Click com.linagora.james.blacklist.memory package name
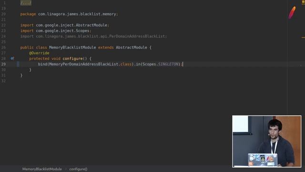The image size is (305, 172). click(77, 14)
